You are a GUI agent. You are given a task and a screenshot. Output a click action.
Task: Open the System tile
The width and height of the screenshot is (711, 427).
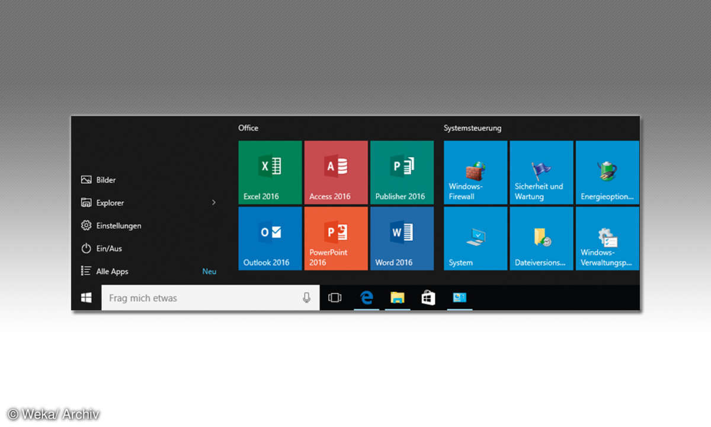[476, 238]
